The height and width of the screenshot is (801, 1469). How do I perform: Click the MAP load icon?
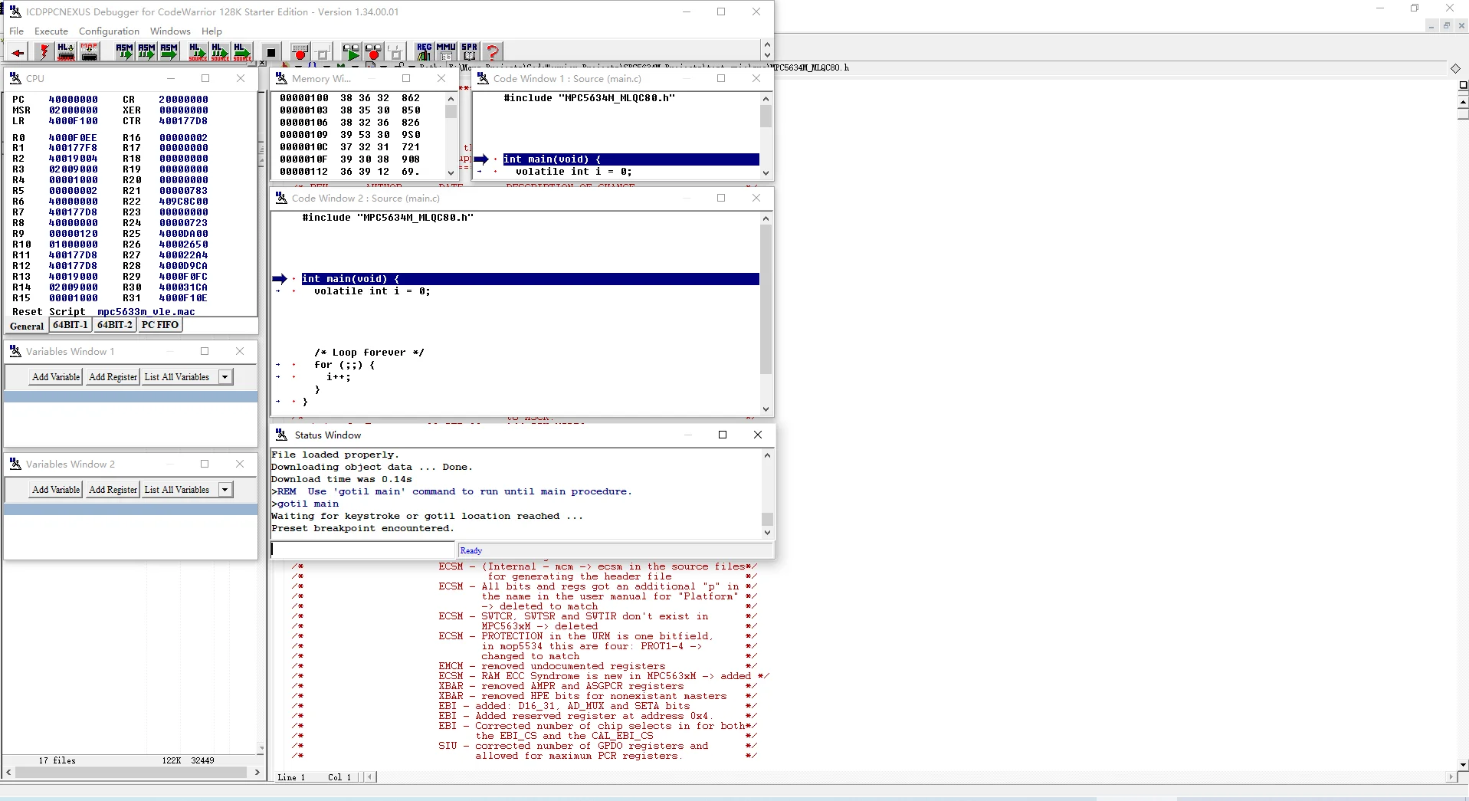(x=89, y=52)
